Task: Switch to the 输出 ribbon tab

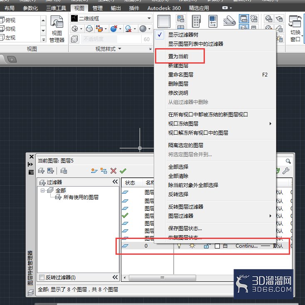Action: pyautogui.click(x=116, y=8)
